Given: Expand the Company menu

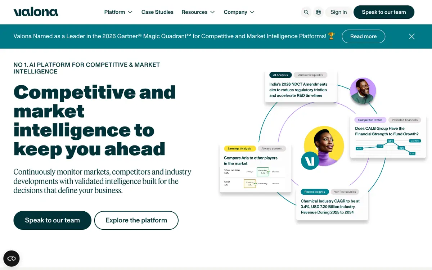Looking at the screenshot, I should (x=239, y=12).
